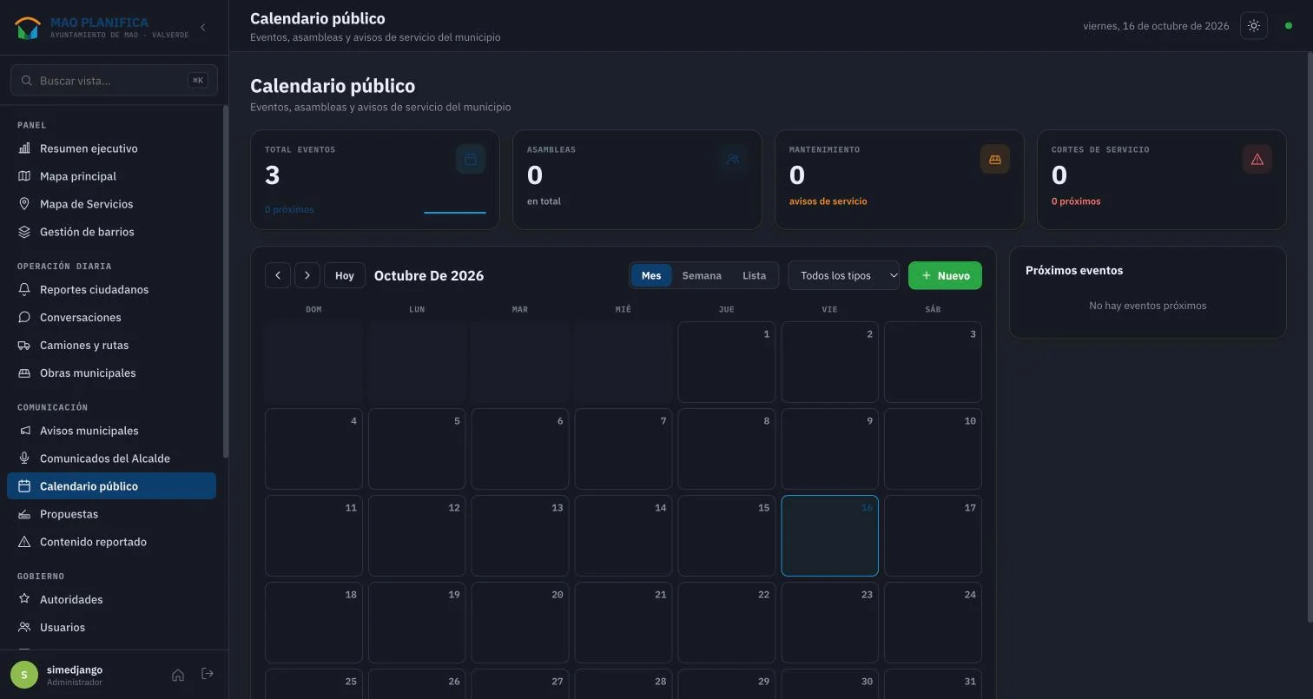Screen dimensions: 1313x699
Task: Switch calendar to Lista view
Action: coord(755,275)
